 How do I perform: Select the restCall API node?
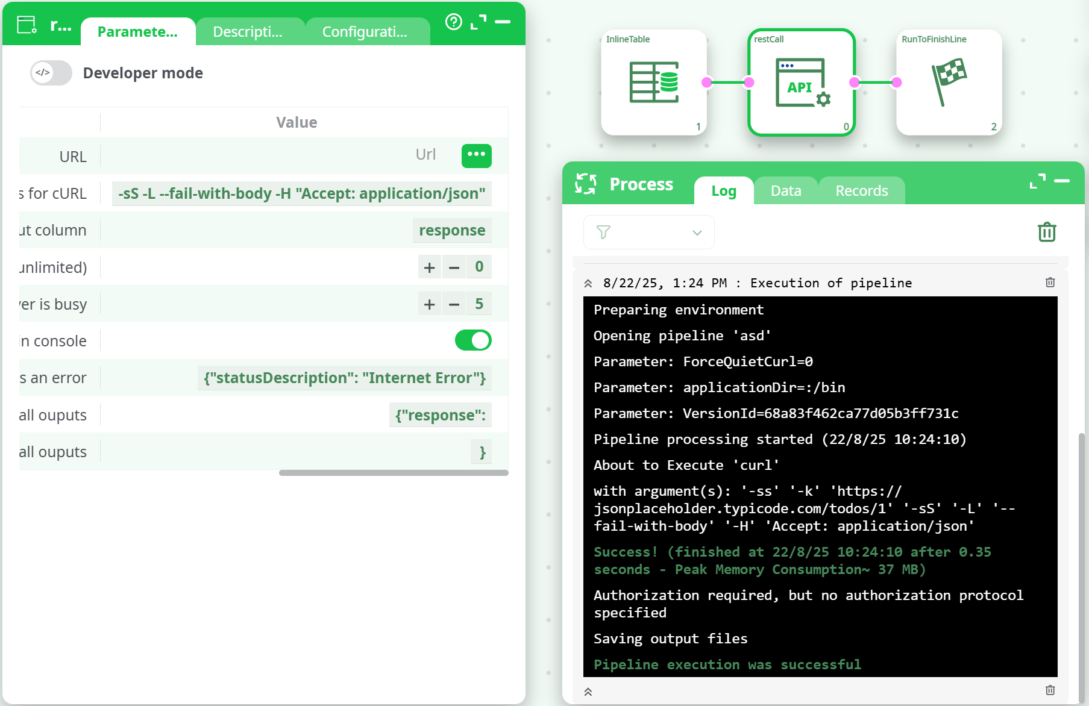pos(802,83)
